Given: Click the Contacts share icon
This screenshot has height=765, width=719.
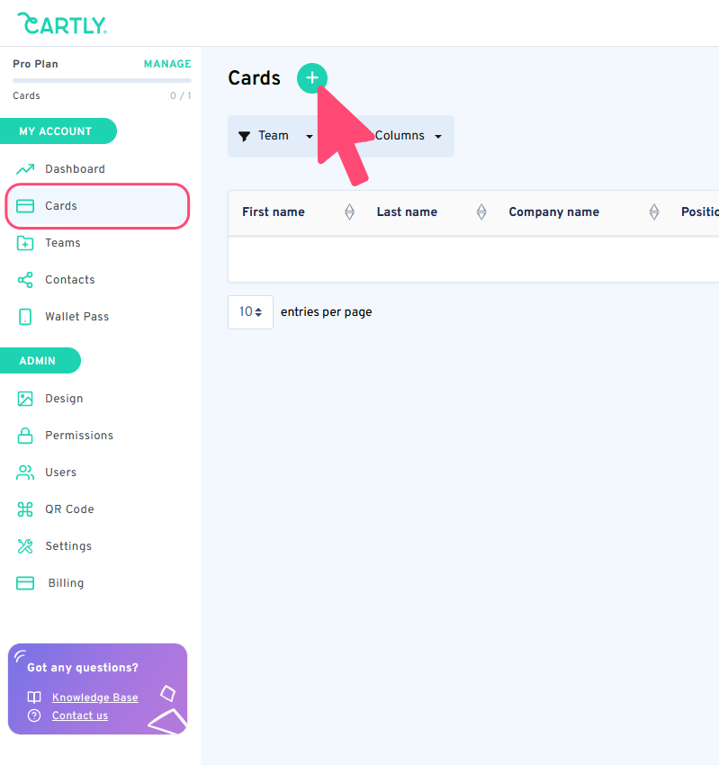Looking at the screenshot, I should coord(25,280).
